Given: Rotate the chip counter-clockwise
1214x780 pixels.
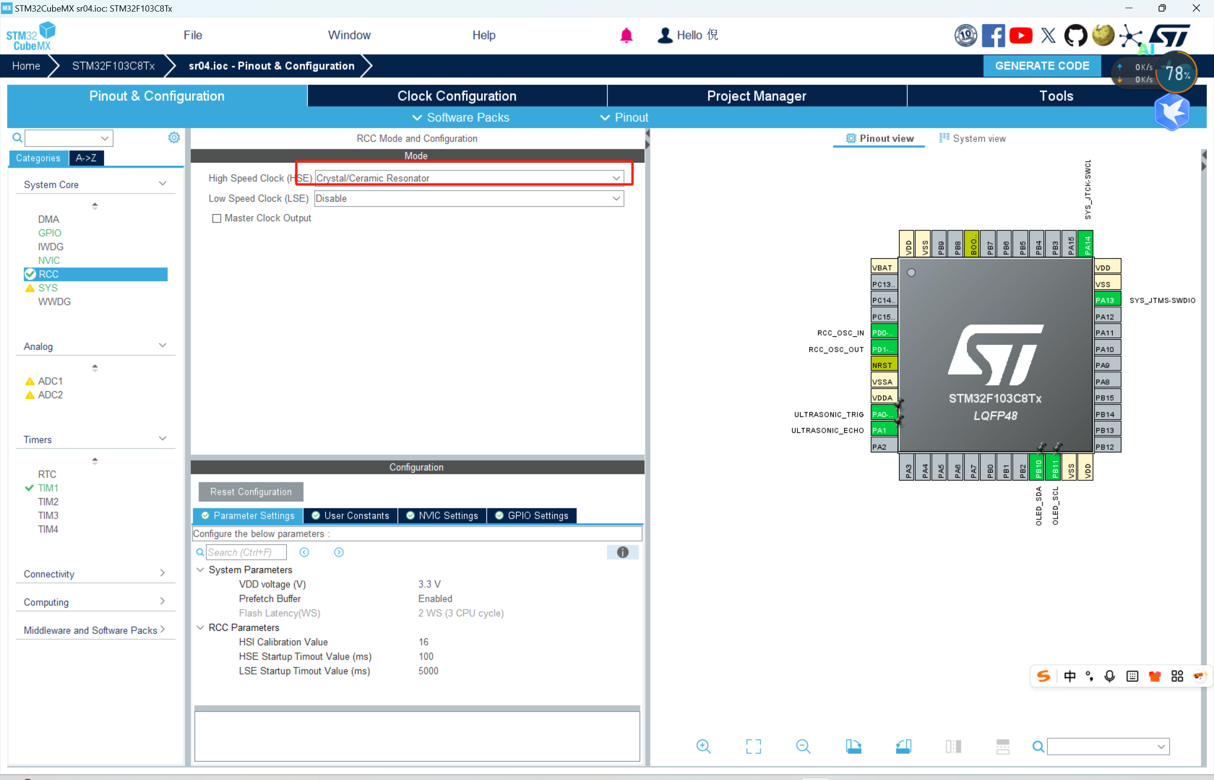Looking at the screenshot, I should [903, 746].
